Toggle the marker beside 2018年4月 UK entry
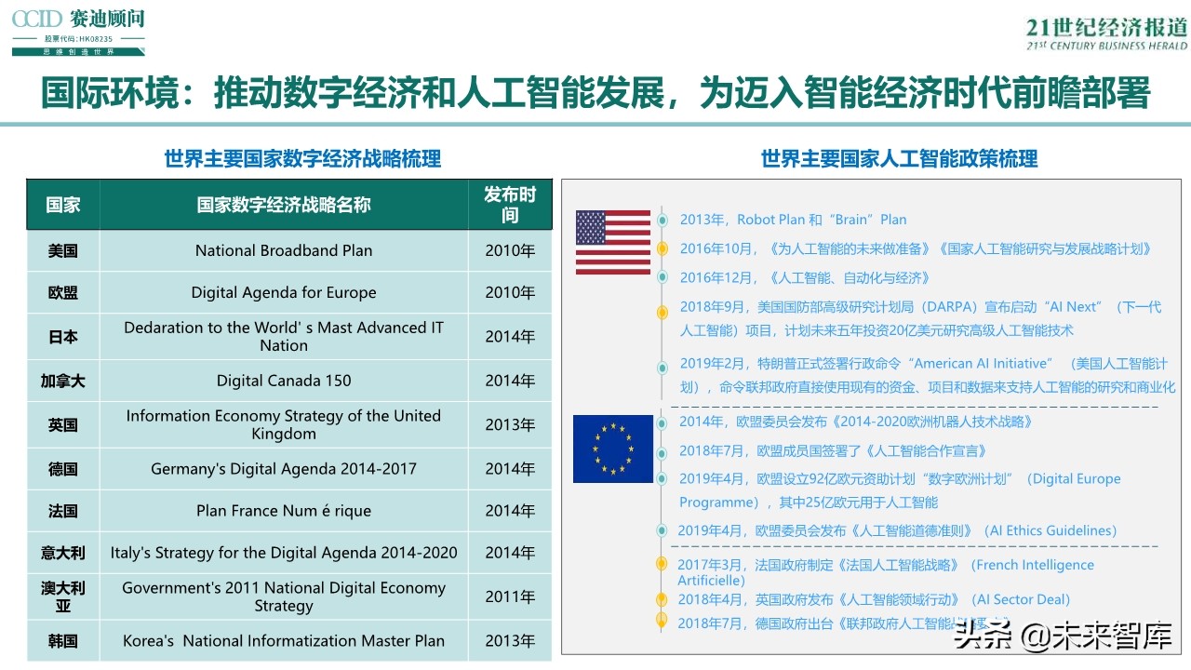The height and width of the screenshot is (670, 1191). click(x=662, y=600)
